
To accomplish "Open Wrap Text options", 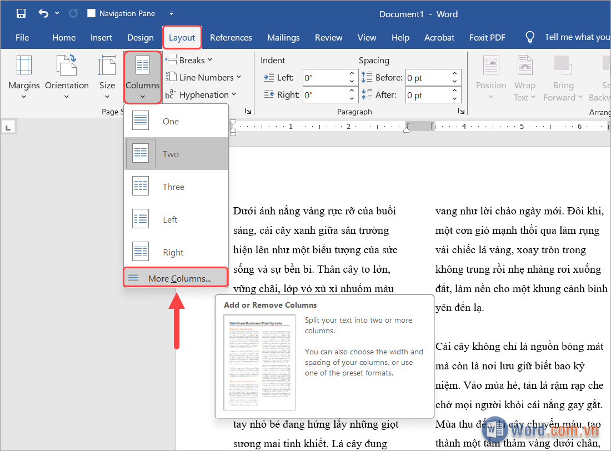I will (x=524, y=78).
